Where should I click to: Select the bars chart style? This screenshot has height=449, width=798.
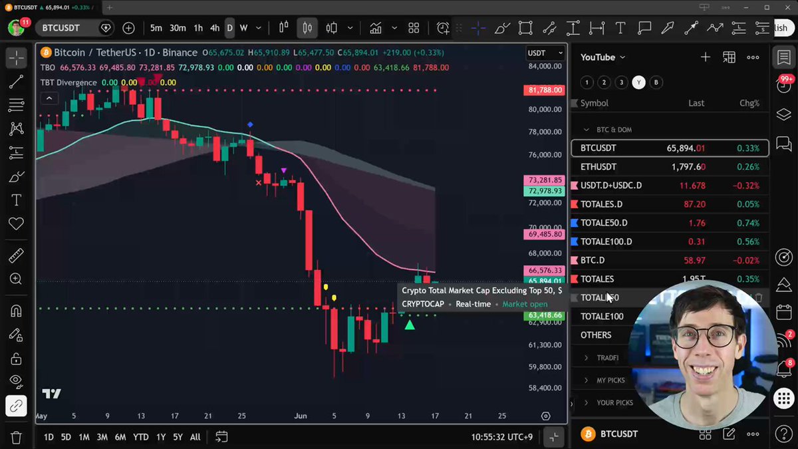(283, 28)
